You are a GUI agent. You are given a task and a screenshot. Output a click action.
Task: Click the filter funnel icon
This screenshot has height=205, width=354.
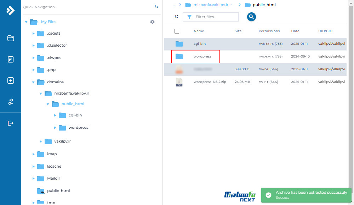tap(189, 17)
